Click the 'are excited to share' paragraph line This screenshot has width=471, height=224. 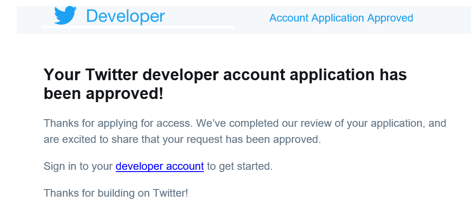[182, 139]
